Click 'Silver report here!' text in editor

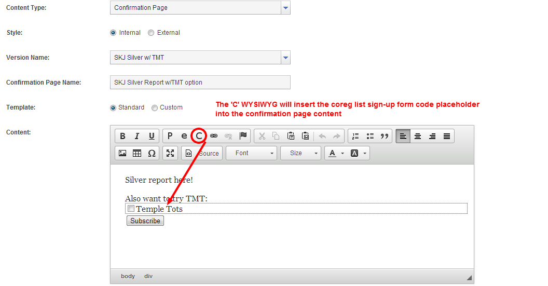pos(159,180)
